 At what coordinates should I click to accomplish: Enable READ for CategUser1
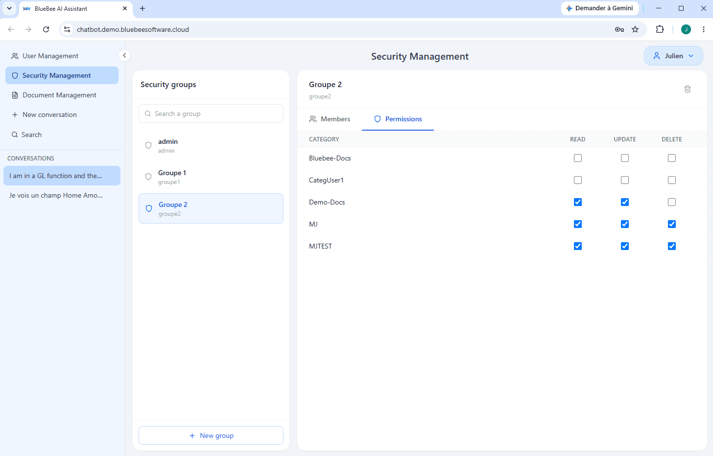pos(578,180)
